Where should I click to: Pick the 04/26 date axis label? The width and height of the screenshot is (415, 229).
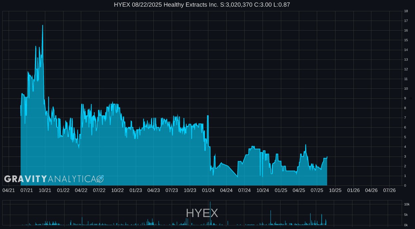(x=371, y=190)
